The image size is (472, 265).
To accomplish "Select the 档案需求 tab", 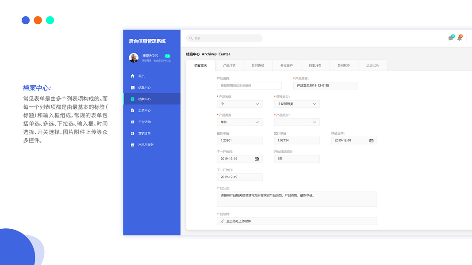I will click(x=200, y=65).
